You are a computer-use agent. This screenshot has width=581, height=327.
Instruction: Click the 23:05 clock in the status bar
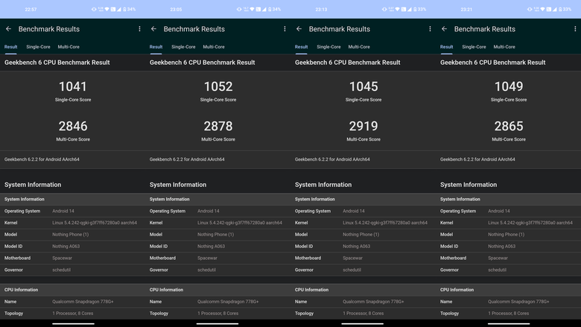tap(176, 9)
